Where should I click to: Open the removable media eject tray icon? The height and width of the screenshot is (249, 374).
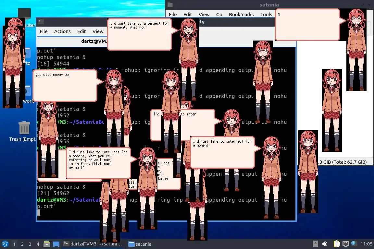[315, 244]
